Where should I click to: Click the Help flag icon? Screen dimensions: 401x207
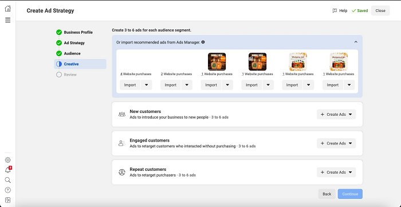tap(335, 11)
